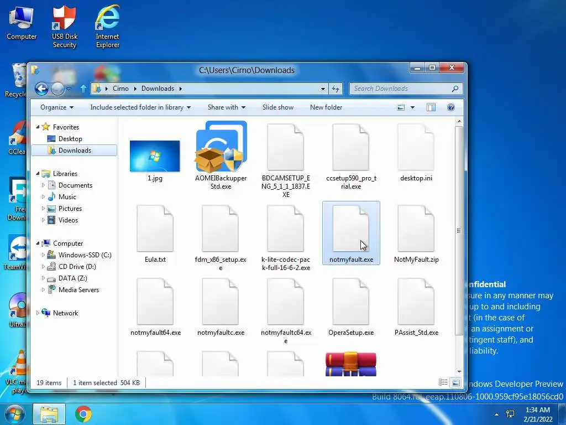Image resolution: width=566 pixels, height=425 pixels.
Task: Select AOMEIBackupperStd.exe installer icon
Action: pyautogui.click(x=221, y=147)
